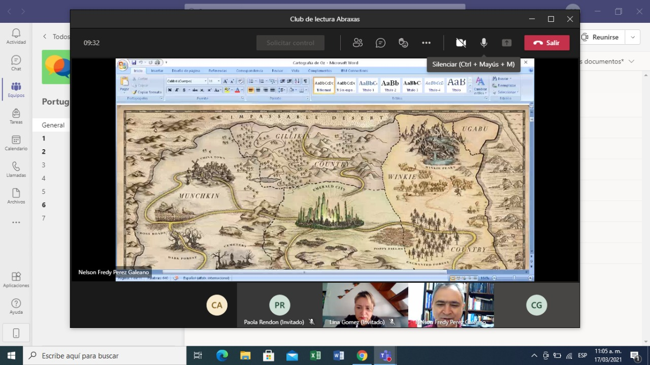The height and width of the screenshot is (365, 650).
Task: Open channel 7 in the team list
Action: pos(44,218)
